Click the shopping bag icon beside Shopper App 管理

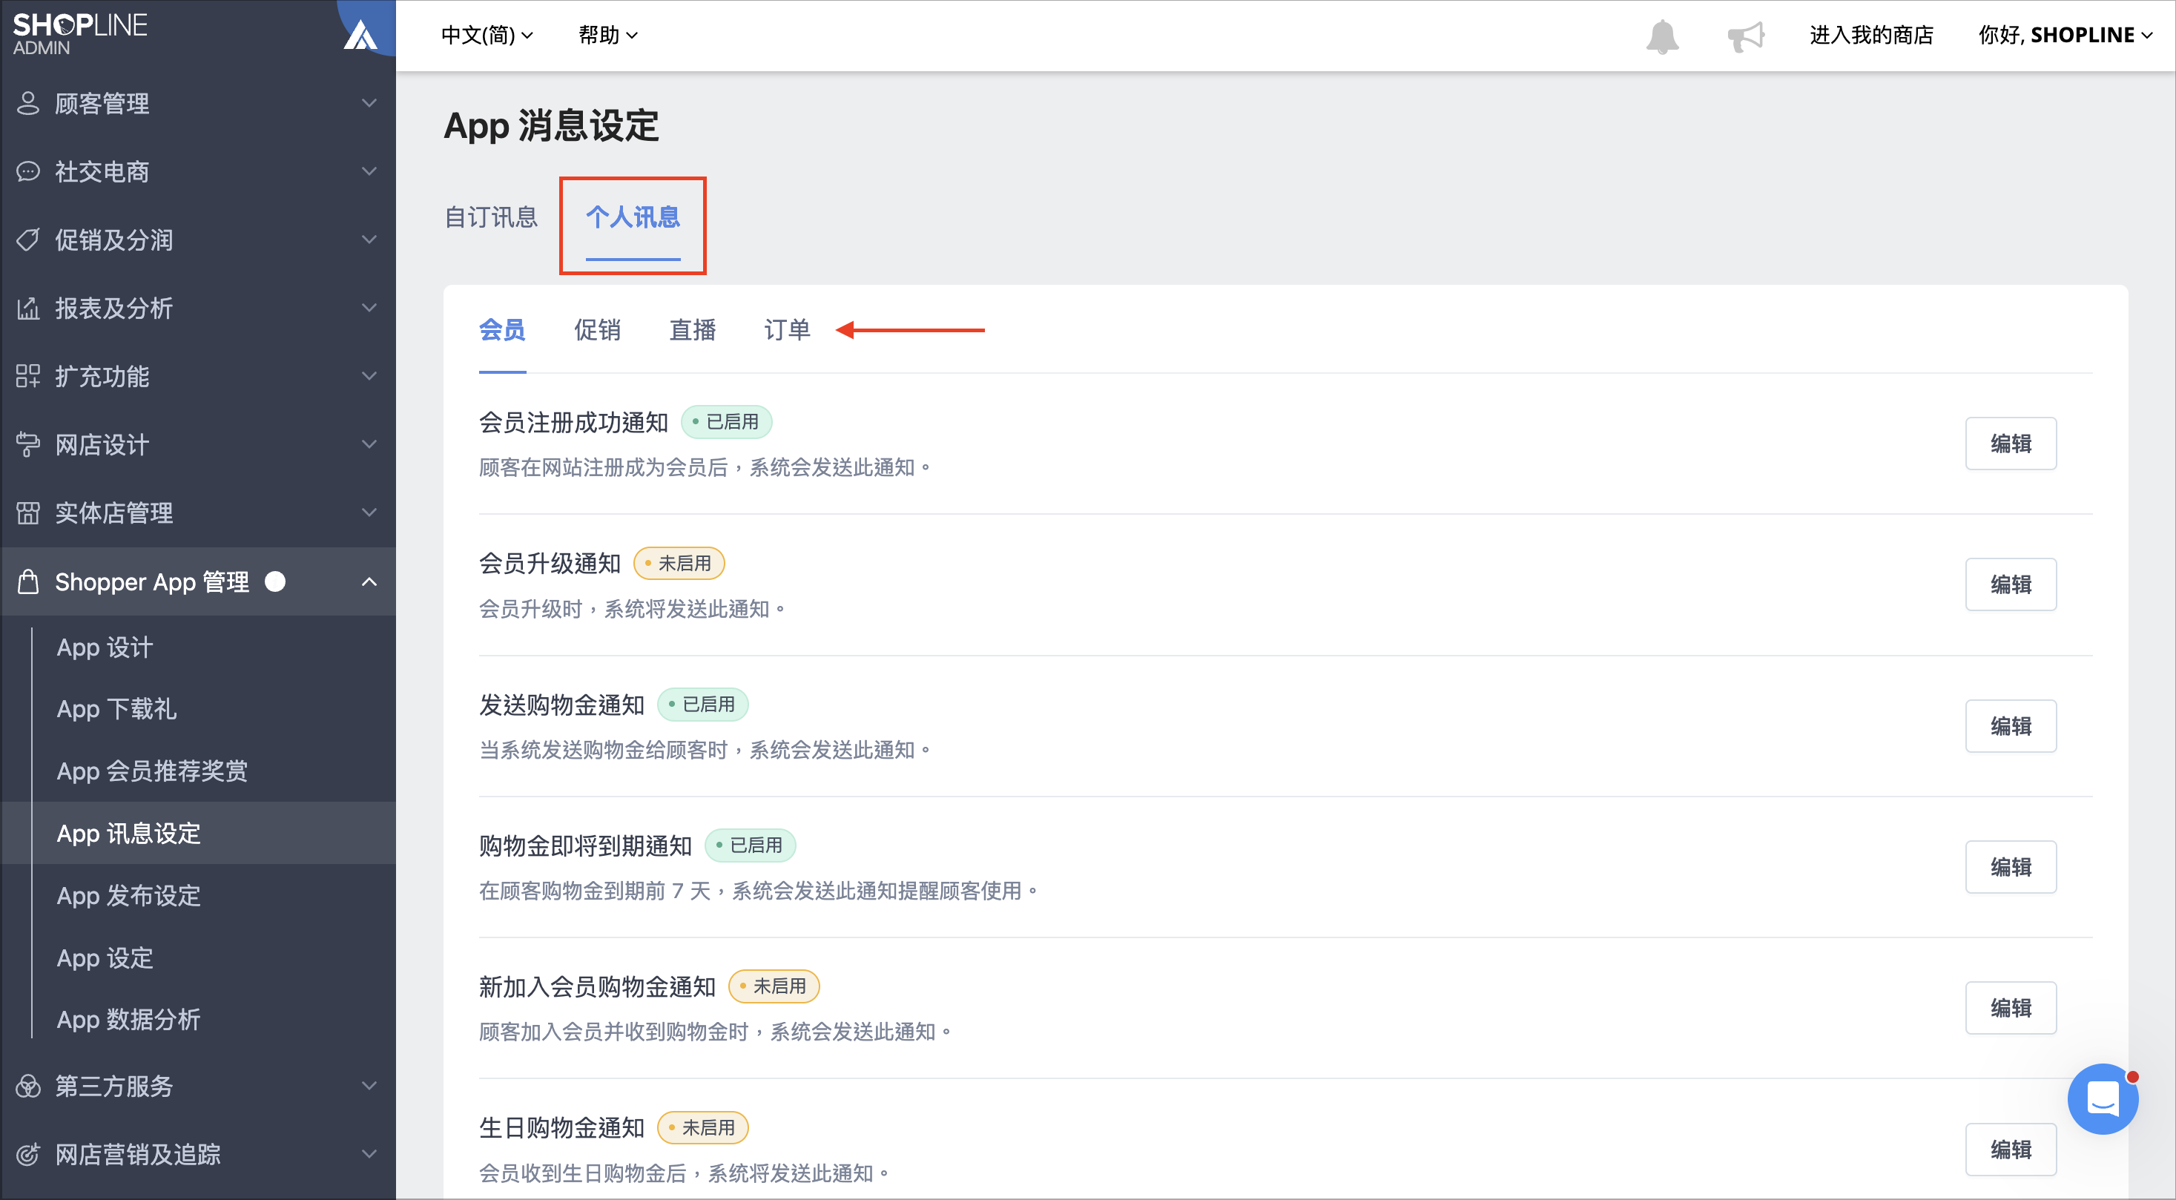[28, 581]
